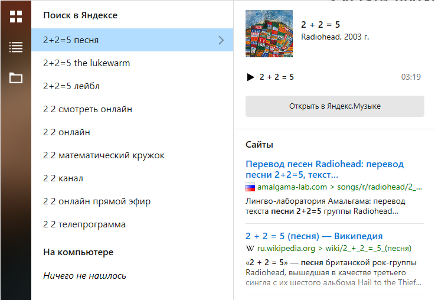Select suggestion 2+2=5 лейбл

tap(71, 86)
